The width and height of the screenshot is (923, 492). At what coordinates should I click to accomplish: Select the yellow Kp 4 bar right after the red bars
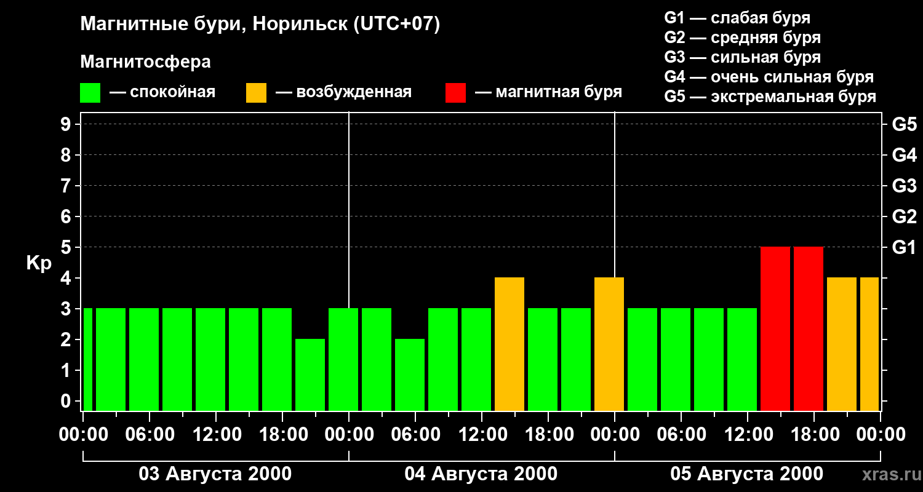842,344
